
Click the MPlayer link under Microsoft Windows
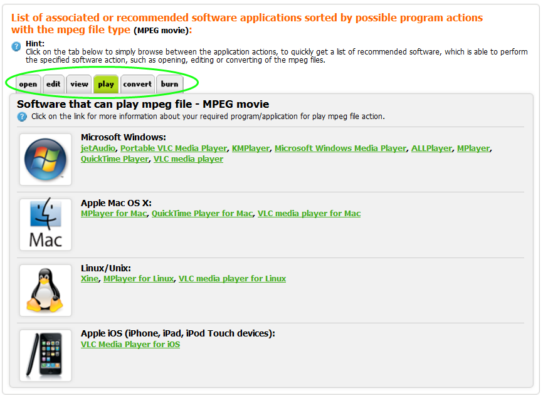point(473,148)
